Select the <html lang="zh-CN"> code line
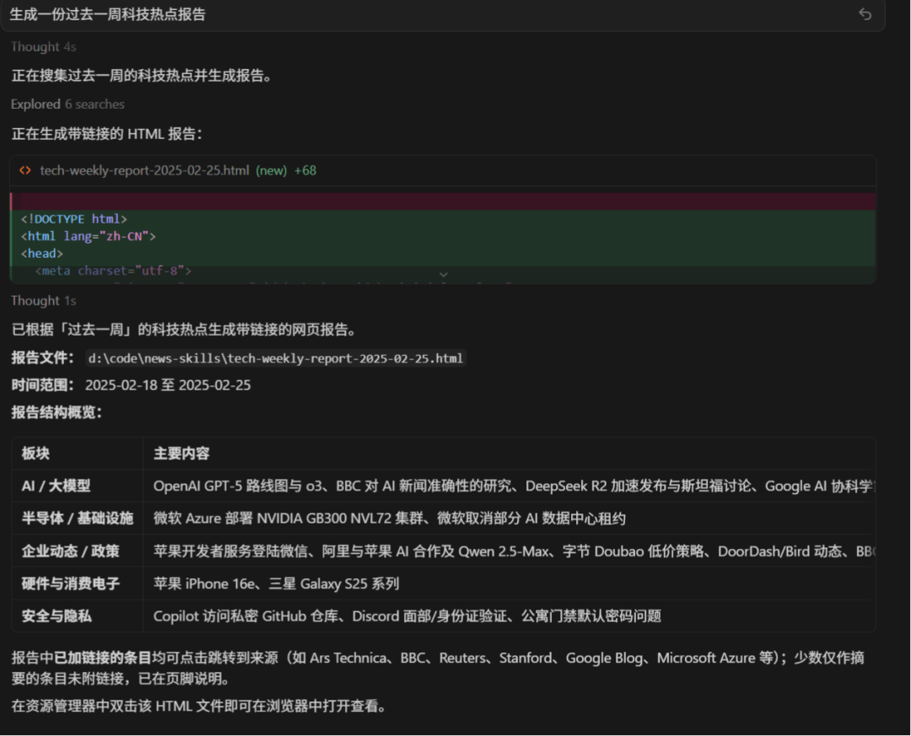Image resolution: width=911 pixels, height=736 pixels. pos(89,236)
